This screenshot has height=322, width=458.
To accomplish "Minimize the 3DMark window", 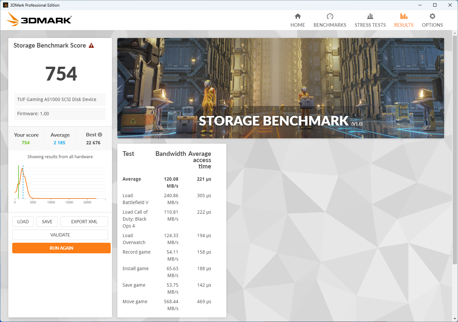I will click(x=420, y=5).
